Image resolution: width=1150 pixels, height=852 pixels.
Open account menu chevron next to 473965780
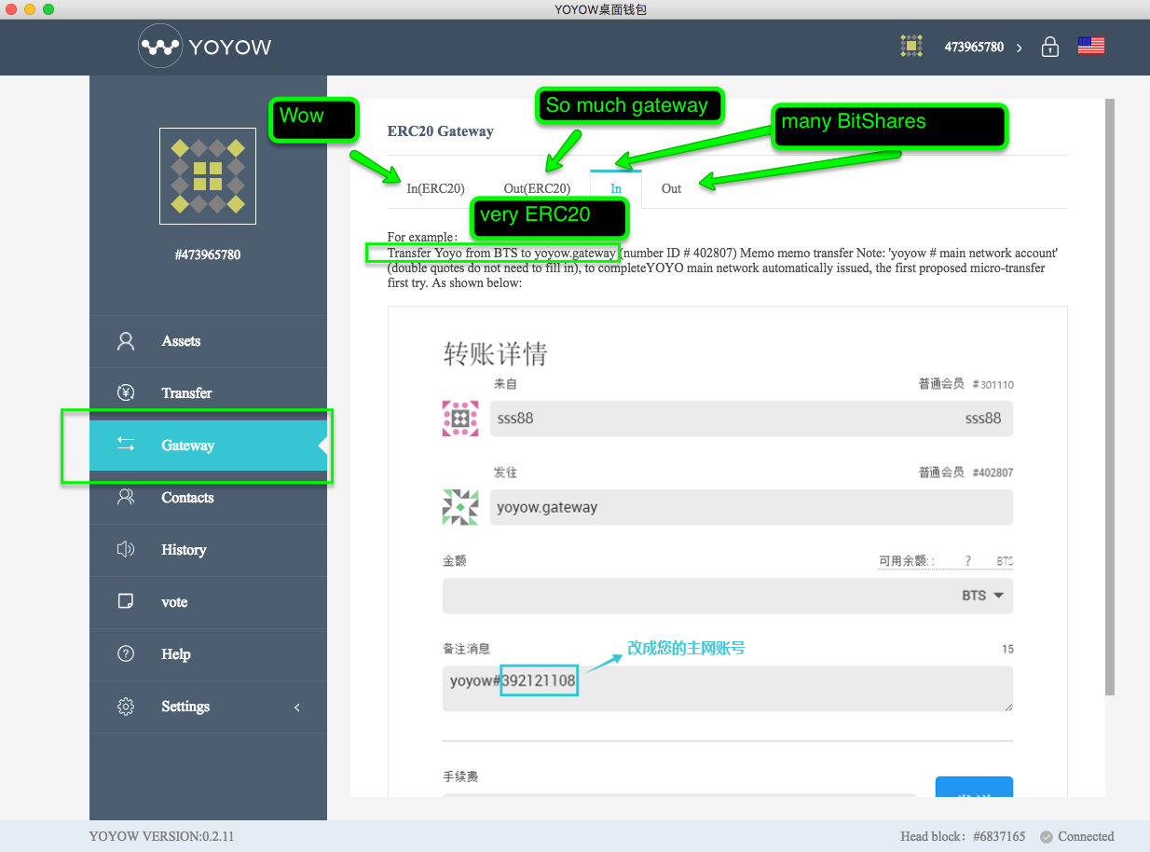coord(1019,47)
